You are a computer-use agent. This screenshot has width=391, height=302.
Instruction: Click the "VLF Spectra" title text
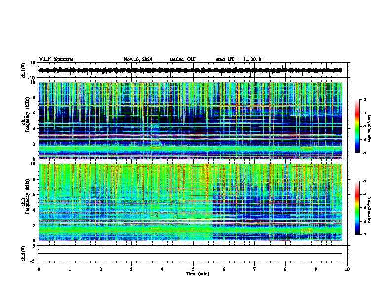point(56,59)
